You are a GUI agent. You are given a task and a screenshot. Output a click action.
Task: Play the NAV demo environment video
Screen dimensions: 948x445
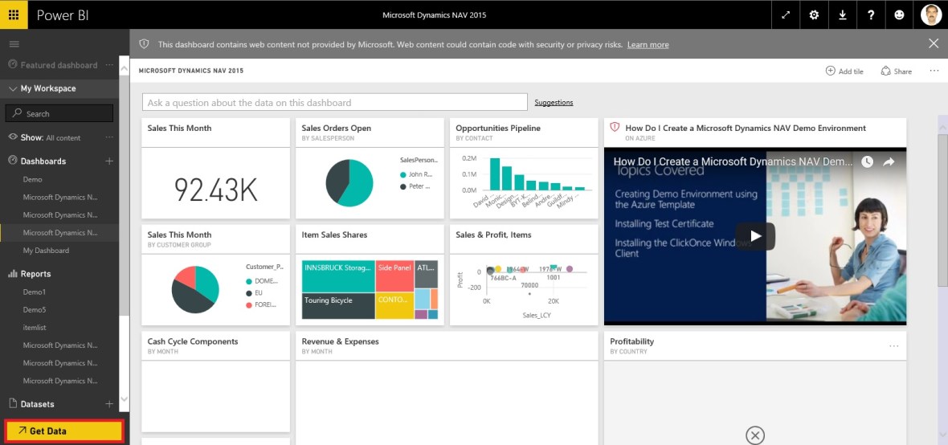pos(754,236)
